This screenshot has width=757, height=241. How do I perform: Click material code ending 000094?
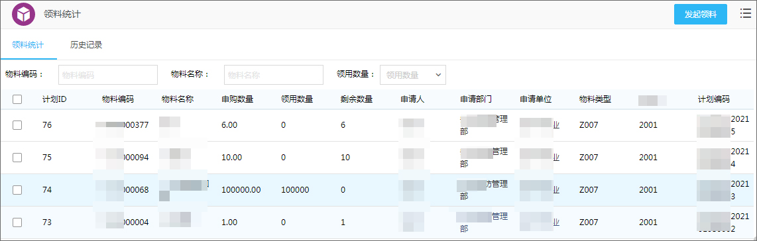tap(122, 157)
